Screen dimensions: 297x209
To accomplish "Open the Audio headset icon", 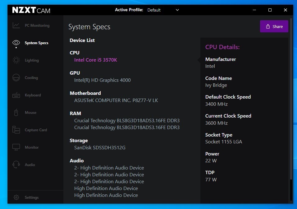I will pos(16,165).
